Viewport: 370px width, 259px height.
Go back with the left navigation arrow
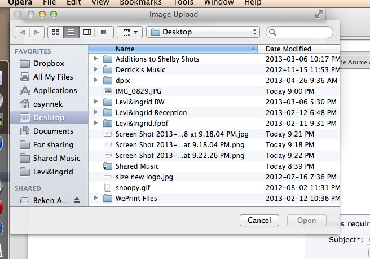(23, 32)
